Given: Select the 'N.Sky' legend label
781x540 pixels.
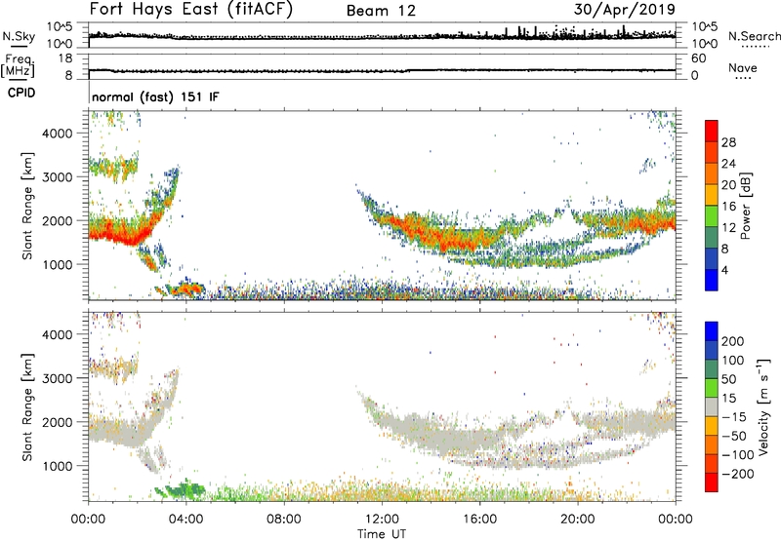Looking at the screenshot, I should coord(19,36).
